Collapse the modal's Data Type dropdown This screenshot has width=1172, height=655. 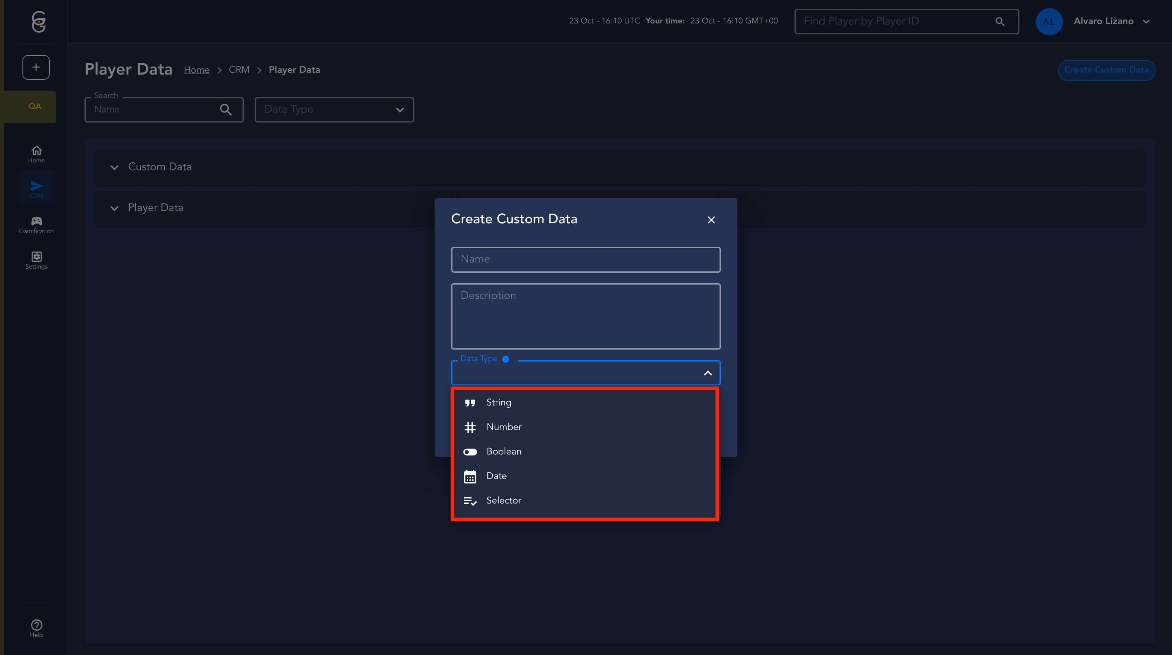click(x=707, y=373)
